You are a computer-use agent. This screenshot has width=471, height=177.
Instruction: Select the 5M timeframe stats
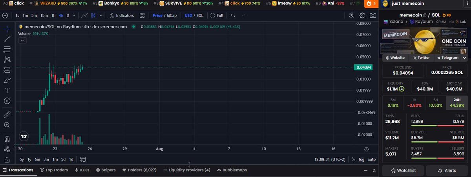pyautogui.click(x=393, y=103)
